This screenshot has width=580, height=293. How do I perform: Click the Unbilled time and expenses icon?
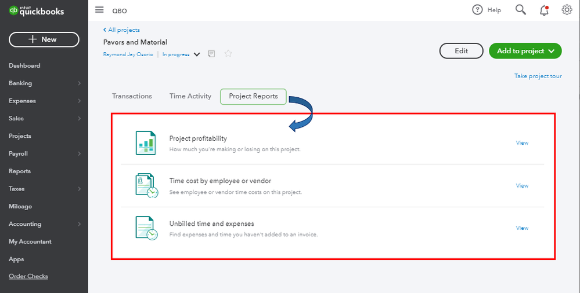pos(146,228)
